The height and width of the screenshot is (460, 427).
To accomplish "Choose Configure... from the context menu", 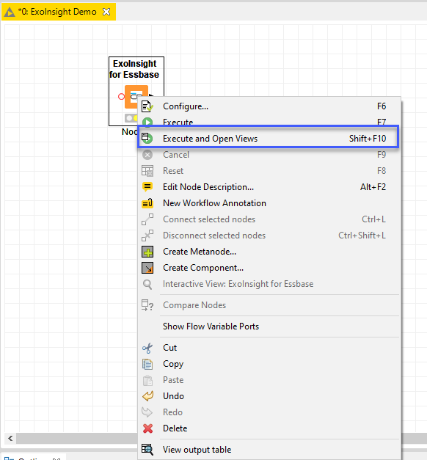I will (x=269, y=106).
